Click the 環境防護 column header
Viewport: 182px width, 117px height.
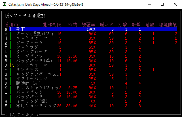click(x=168, y=25)
